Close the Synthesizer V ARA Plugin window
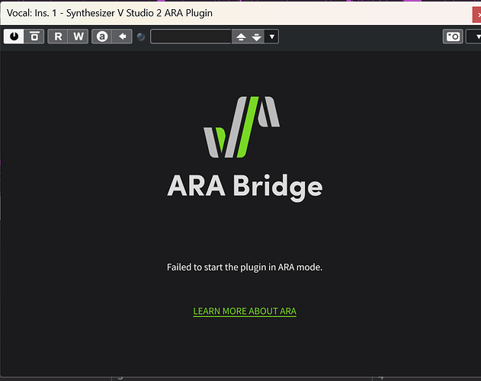Image resolution: width=481 pixels, height=381 pixels. (x=477, y=14)
